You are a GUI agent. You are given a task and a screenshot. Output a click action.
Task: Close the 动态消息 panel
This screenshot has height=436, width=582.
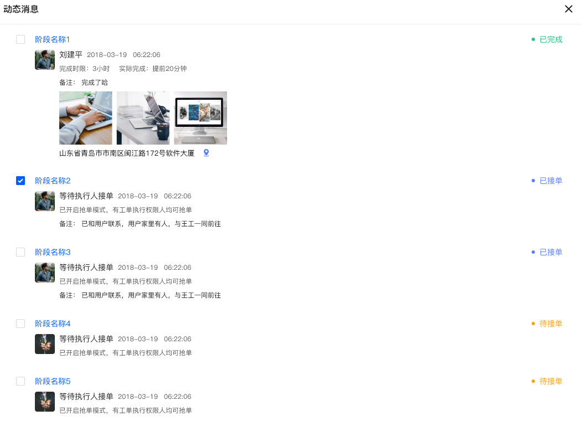(568, 9)
